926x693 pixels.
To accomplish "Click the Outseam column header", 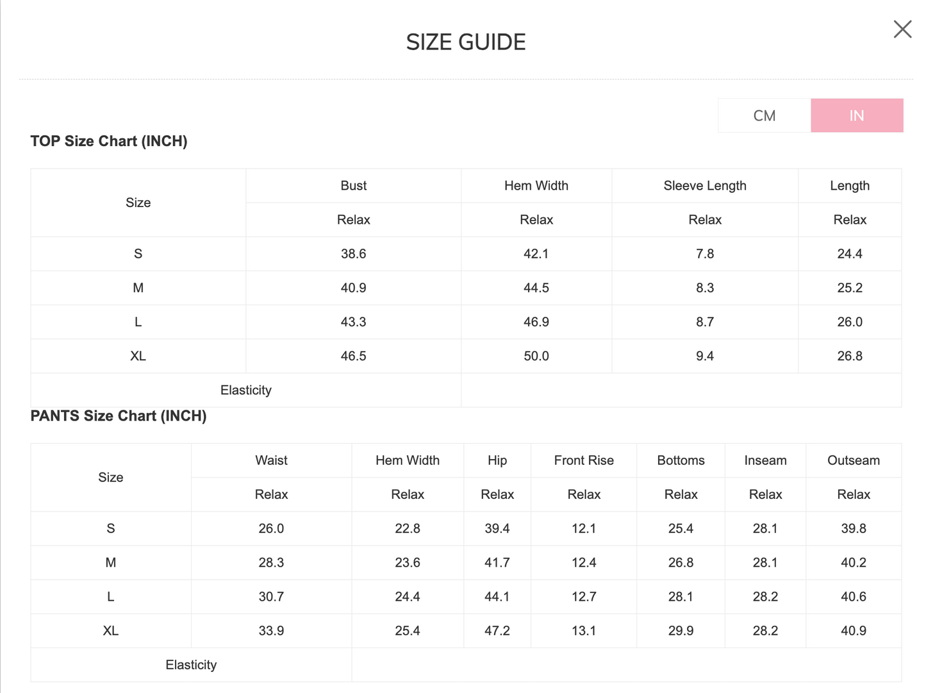I will [854, 460].
